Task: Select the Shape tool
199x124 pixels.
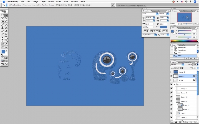Action: point(6,40)
